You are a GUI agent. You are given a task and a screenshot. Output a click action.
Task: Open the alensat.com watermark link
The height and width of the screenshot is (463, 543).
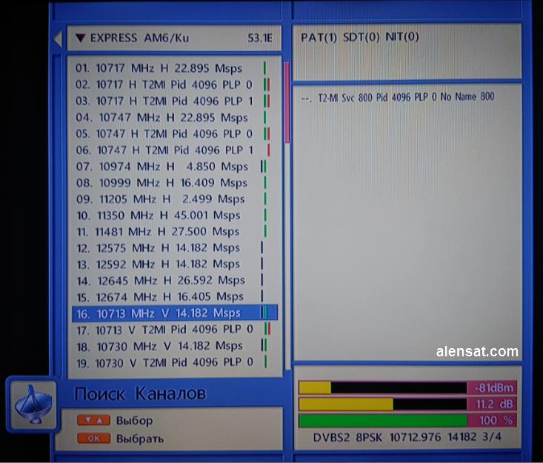click(476, 351)
